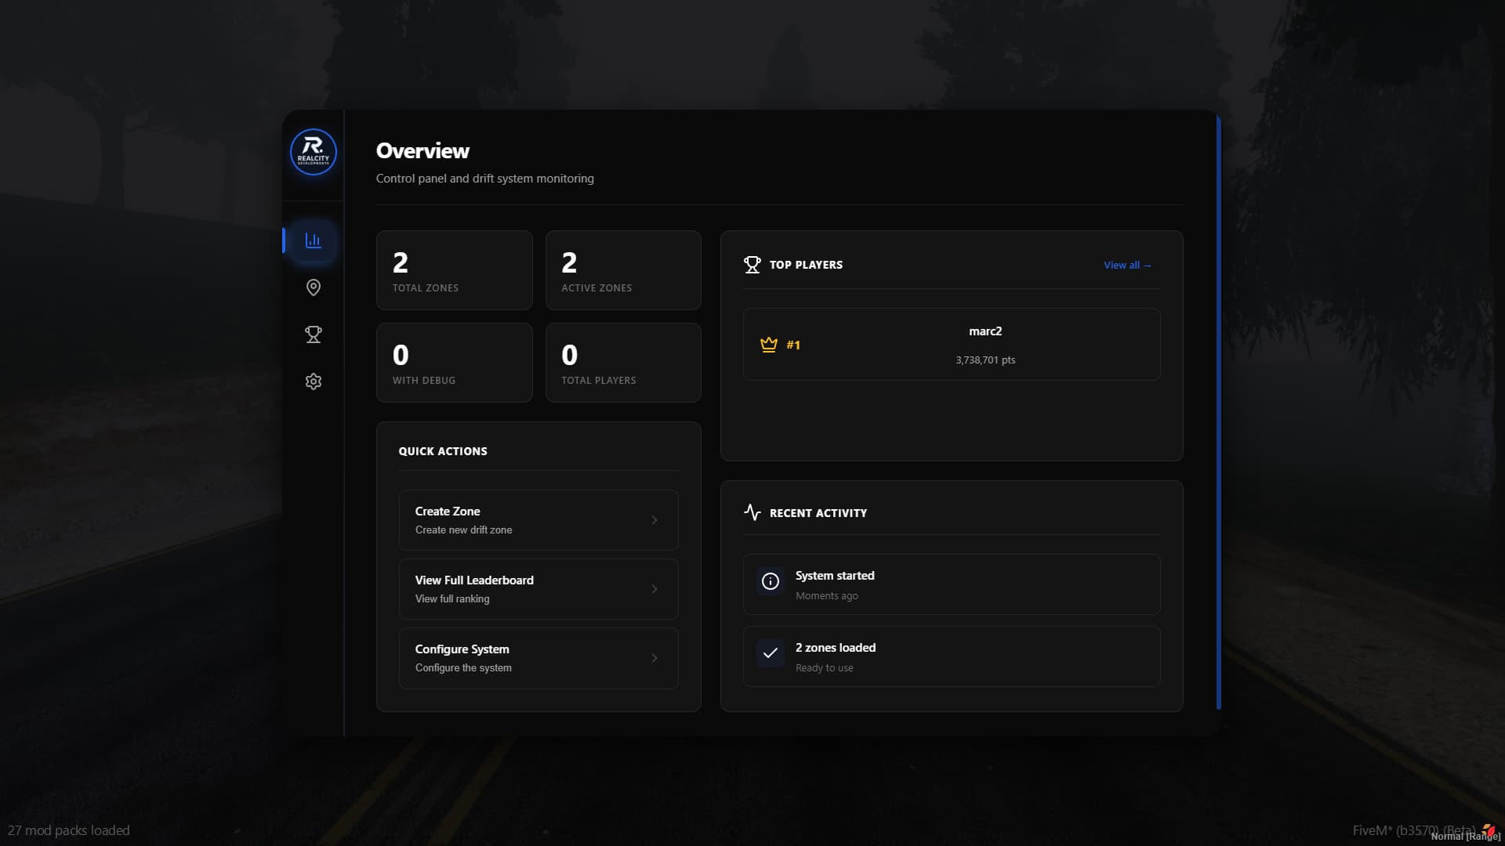Expand the Configure System chevron
Viewport: 1505px width, 846px height.
coord(655,658)
